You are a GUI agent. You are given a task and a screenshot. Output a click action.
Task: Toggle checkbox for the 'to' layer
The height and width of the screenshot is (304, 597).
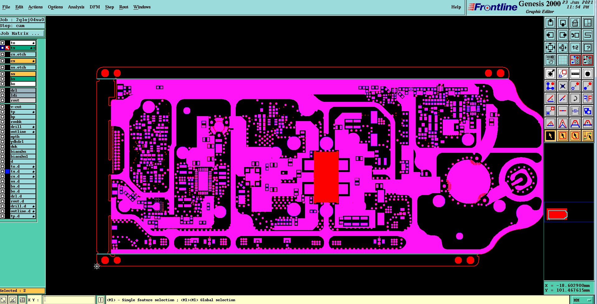click(2, 43)
